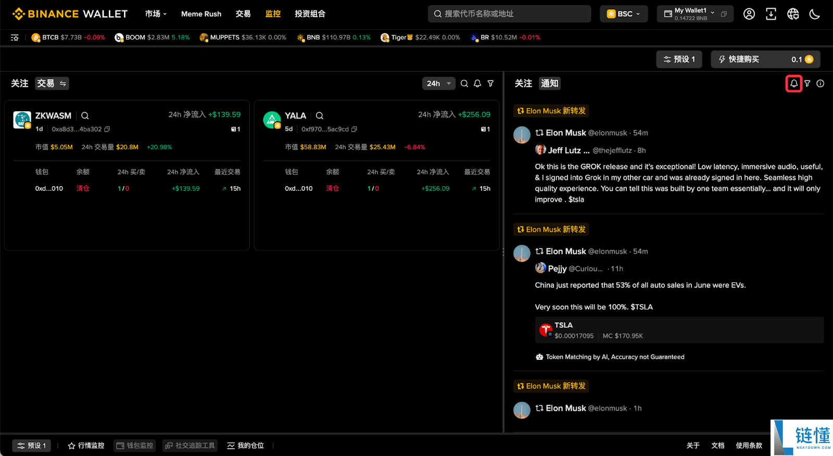Click the download app icon
833x456 pixels.
coord(771,14)
